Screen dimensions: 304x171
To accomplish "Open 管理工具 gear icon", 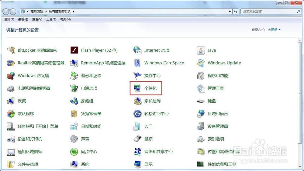I will tap(201, 88).
